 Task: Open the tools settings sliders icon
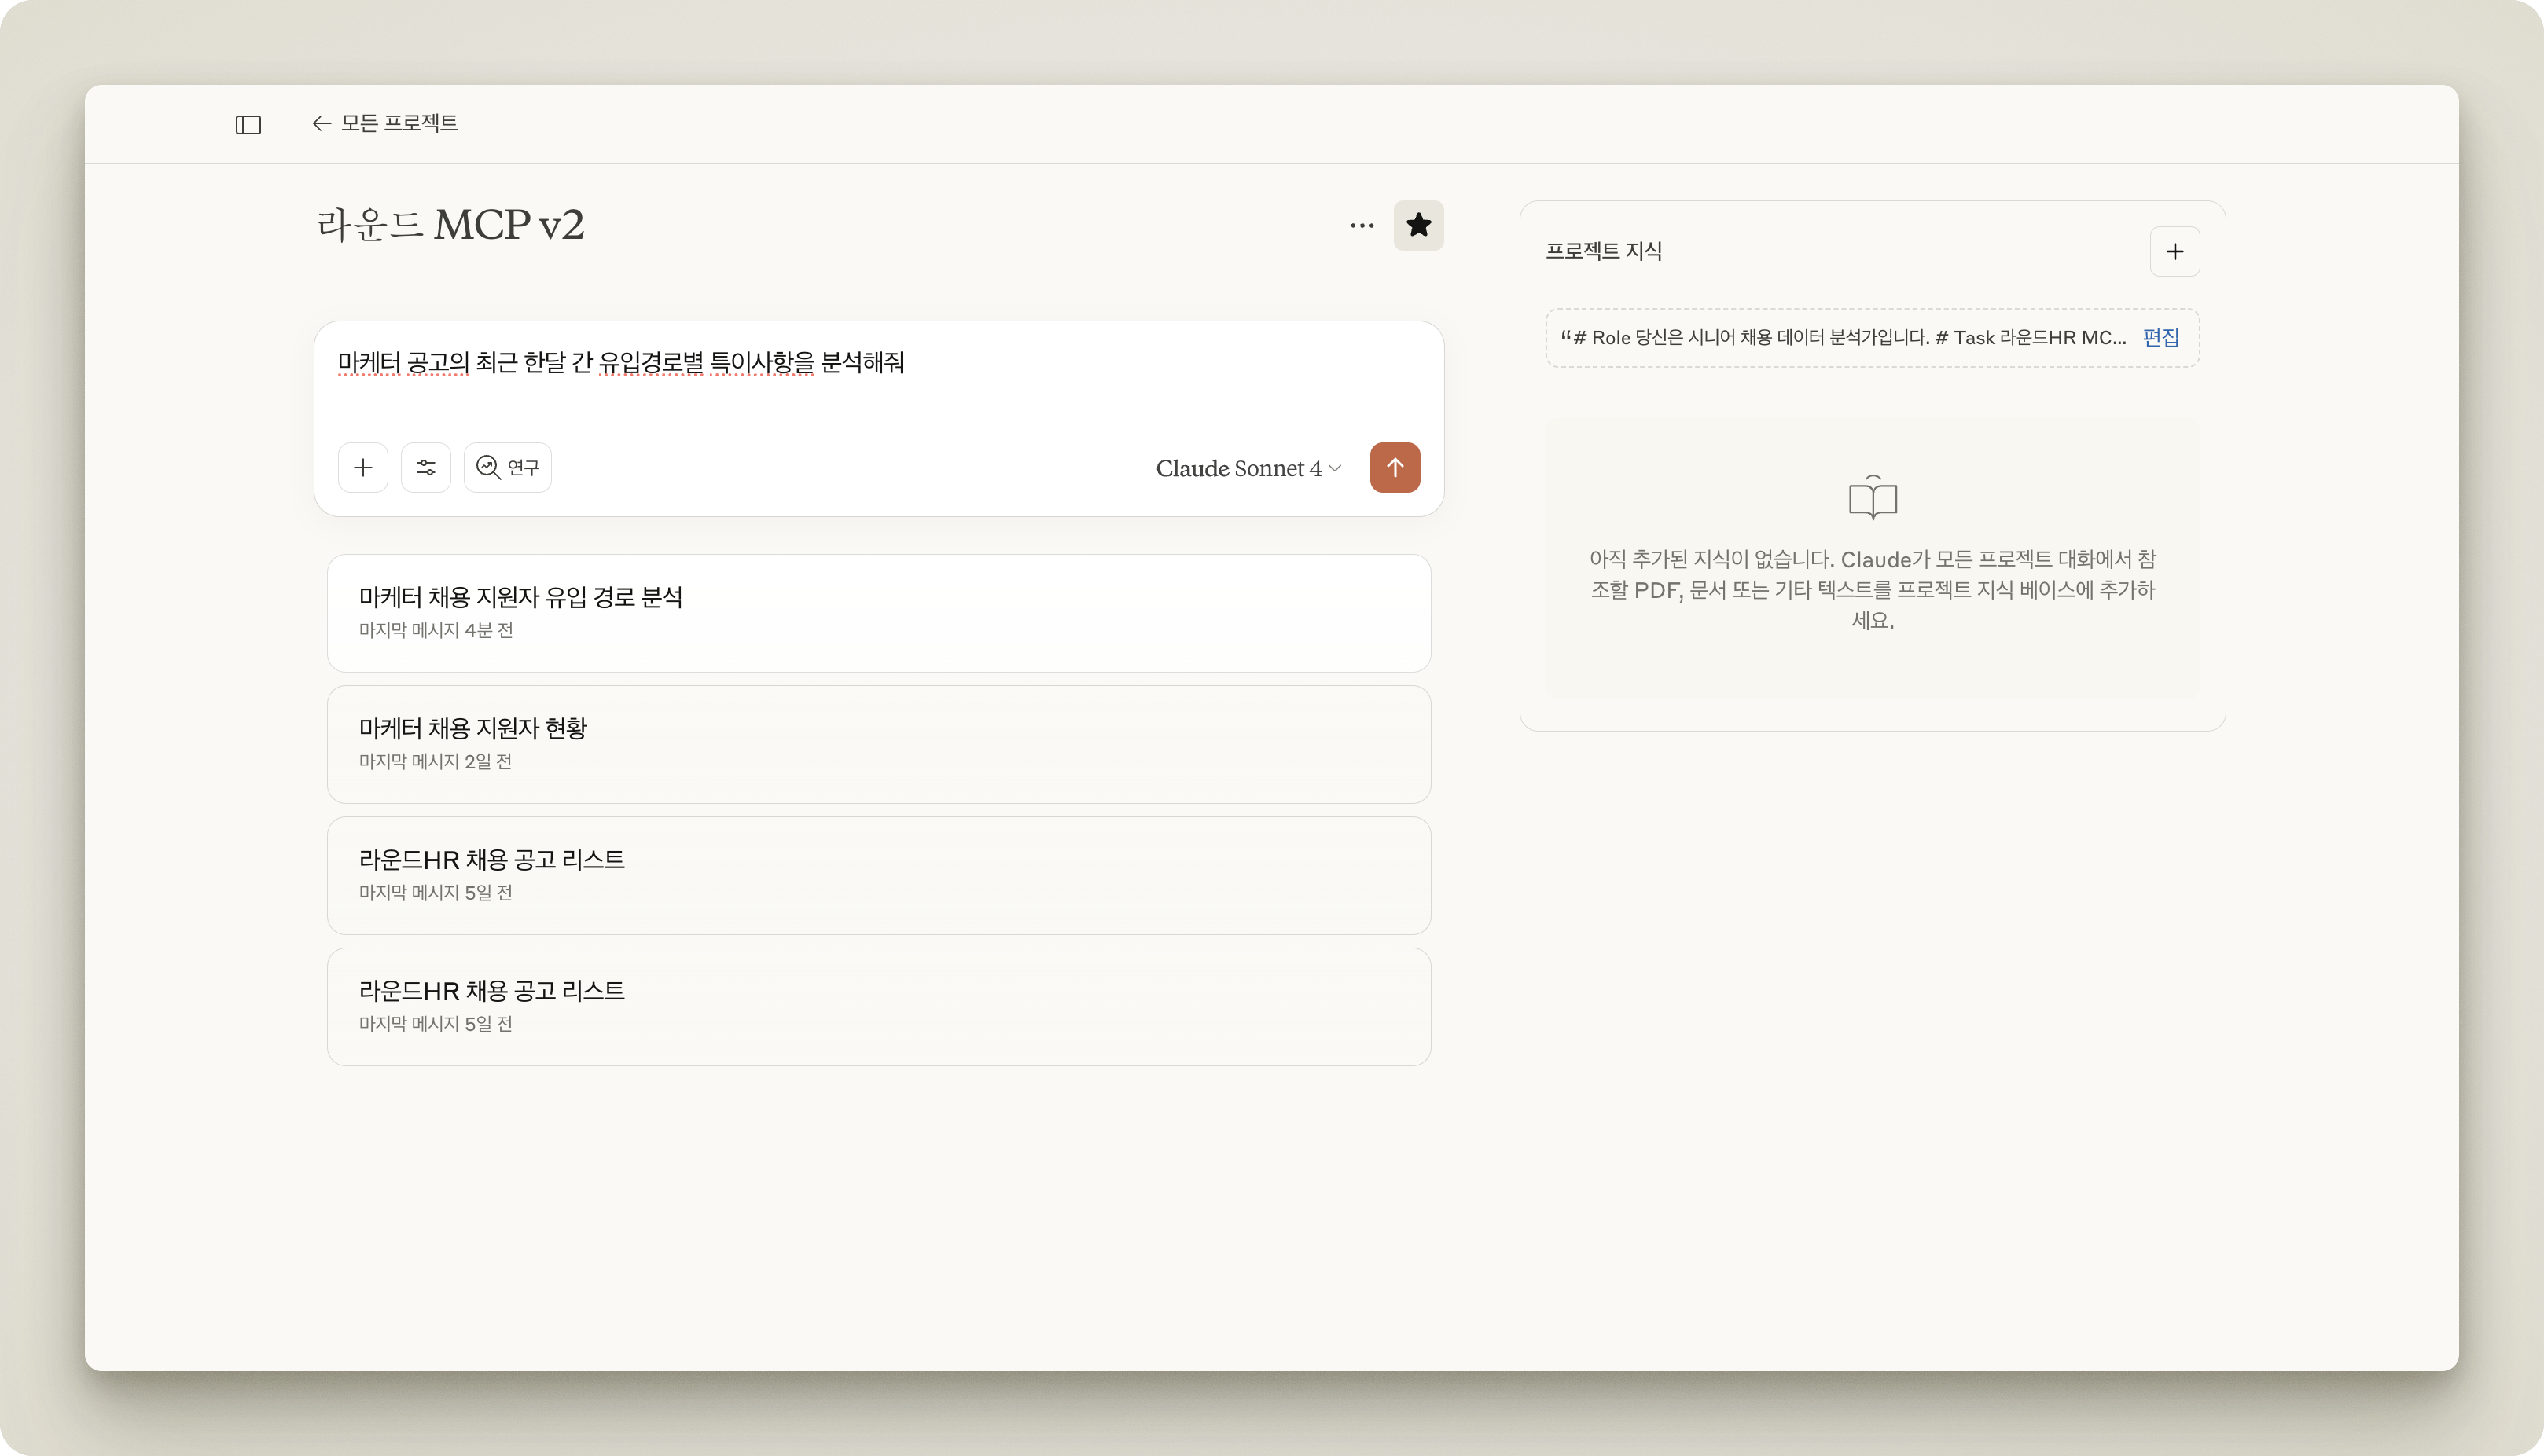point(426,468)
